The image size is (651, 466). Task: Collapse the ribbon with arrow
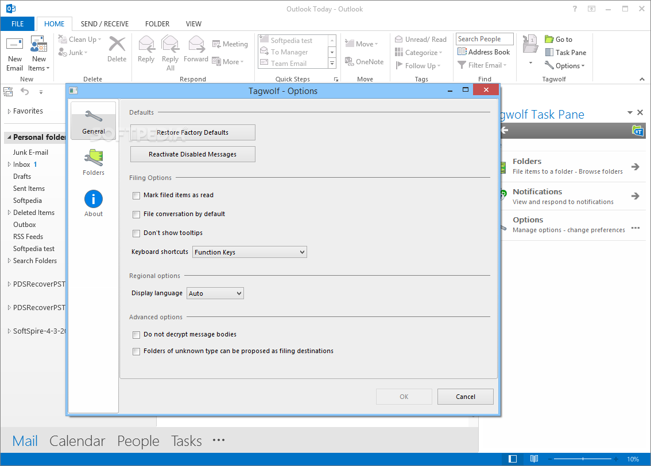tap(642, 79)
